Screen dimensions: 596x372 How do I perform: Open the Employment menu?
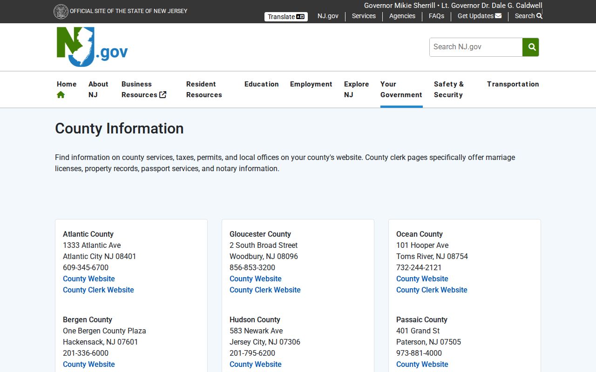(311, 84)
